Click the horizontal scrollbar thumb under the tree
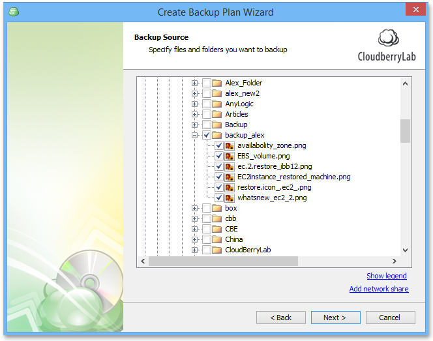433x341 pixels. 223,261
